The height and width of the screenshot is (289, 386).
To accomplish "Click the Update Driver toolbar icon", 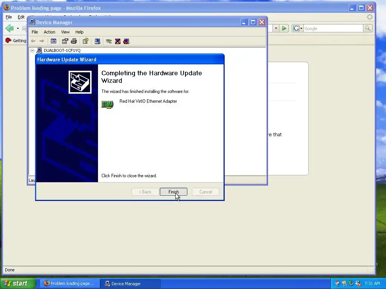I will click(x=109, y=41).
